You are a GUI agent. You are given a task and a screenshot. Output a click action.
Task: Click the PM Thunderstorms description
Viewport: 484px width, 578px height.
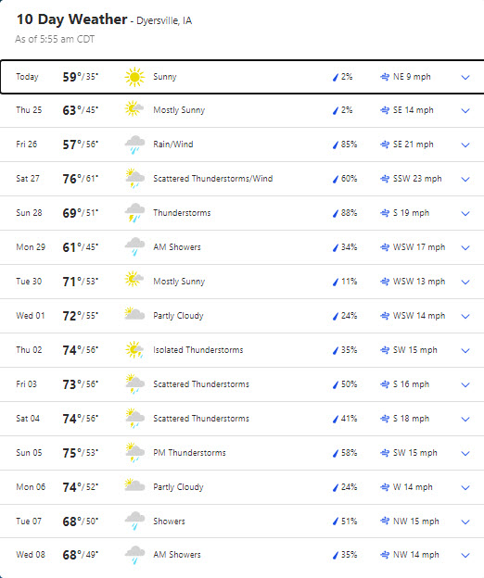(189, 453)
